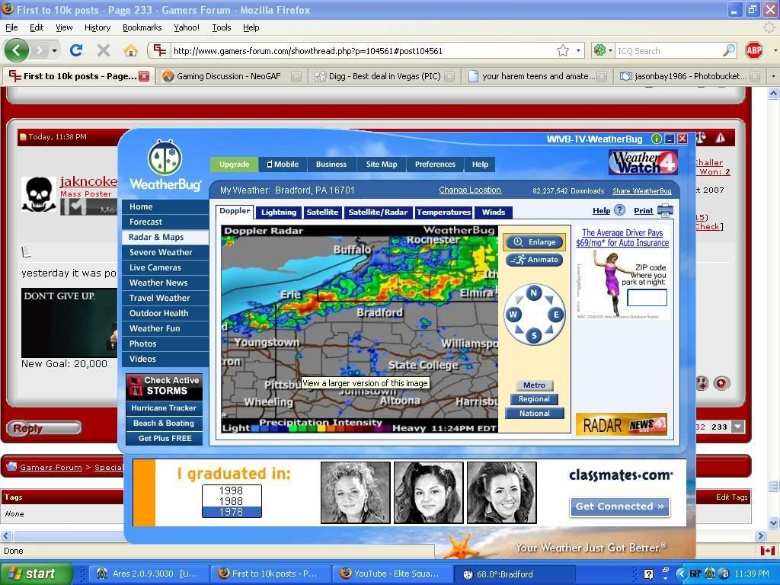Open Severe Weather in sidebar
Image resolution: width=780 pixels, height=585 pixels.
tap(165, 252)
